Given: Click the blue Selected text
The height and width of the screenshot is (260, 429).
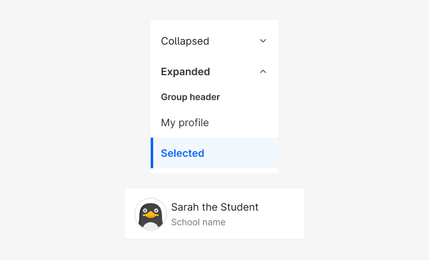Looking at the screenshot, I should pos(183,153).
